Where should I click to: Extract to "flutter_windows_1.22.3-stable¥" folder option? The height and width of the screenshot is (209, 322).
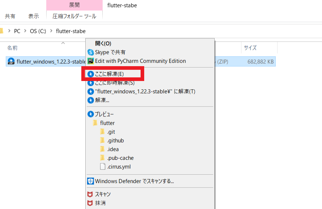coord(150,91)
